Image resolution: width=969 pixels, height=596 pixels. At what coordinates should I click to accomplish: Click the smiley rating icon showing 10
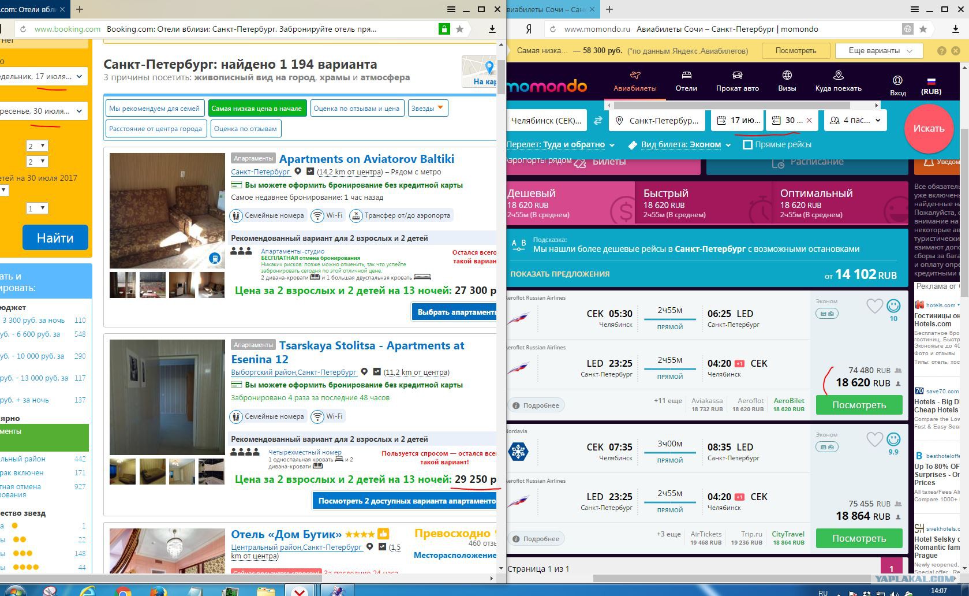click(893, 306)
